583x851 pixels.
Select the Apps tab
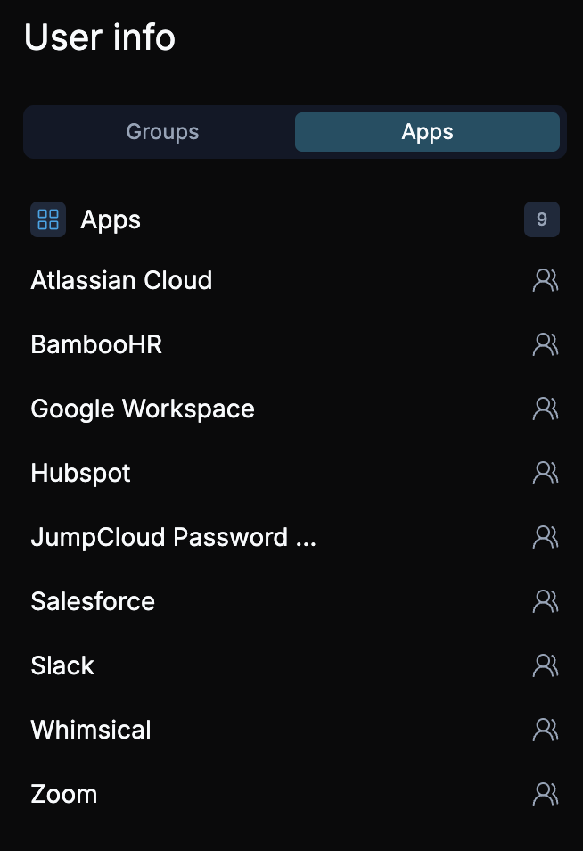click(427, 131)
